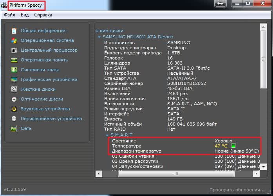The width and height of the screenshot is (273, 196).
Task: Click the Включений value 2463 раз
Action: (x=177, y=94)
